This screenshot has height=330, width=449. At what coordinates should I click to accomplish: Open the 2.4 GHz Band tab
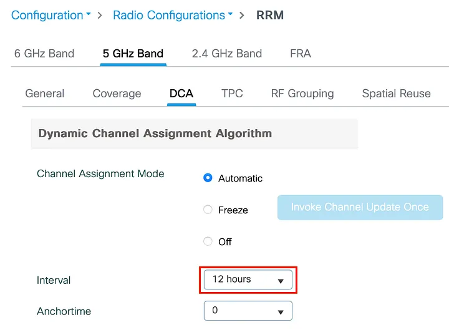click(227, 54)
